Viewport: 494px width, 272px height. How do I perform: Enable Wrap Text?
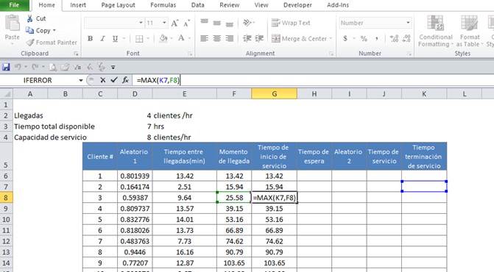pyautogui.click(x=291, y=23)
